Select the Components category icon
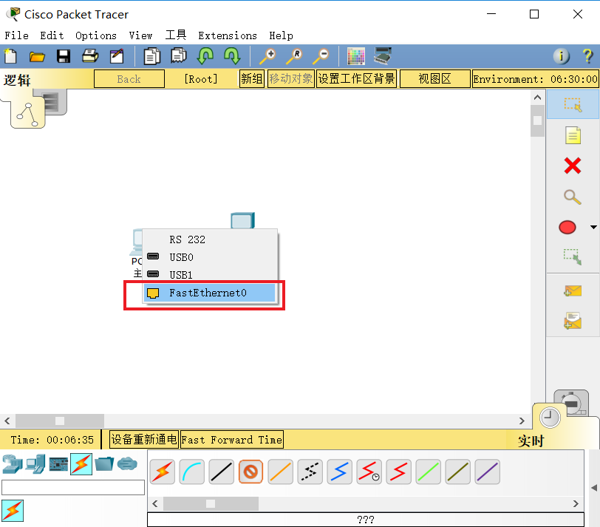This screenshot has width=600, height=527. 58,464
